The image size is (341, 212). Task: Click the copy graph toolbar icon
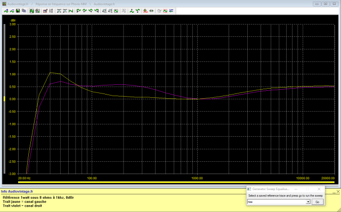click(24, 11)
